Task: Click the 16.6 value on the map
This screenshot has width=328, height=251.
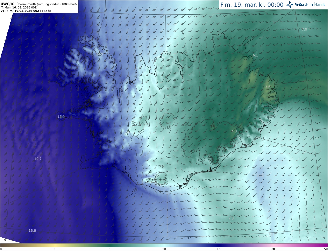Action: point(32,230)
